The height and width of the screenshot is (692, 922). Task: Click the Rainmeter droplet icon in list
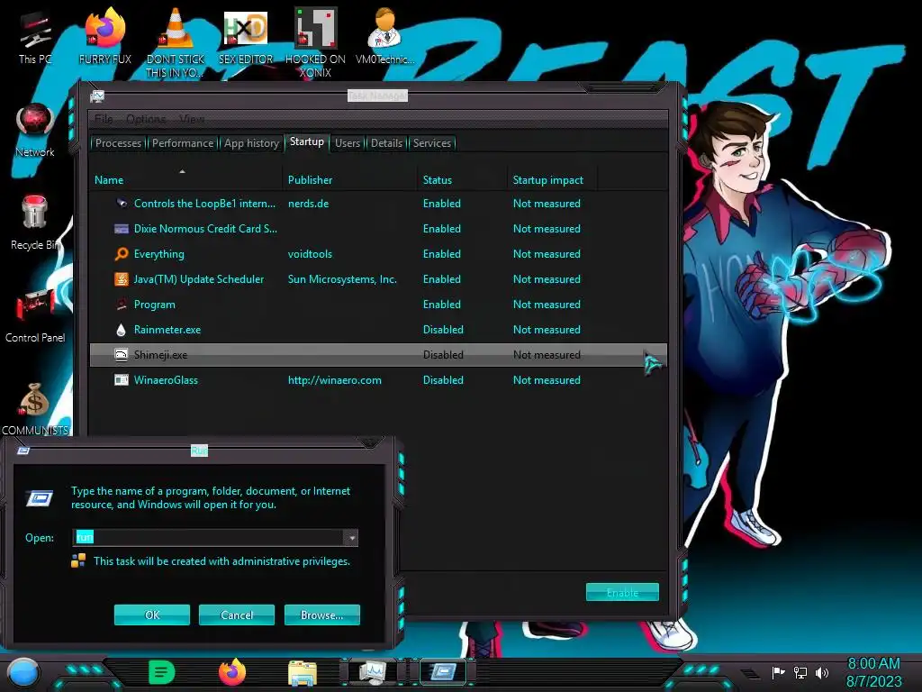coord(122,330)
